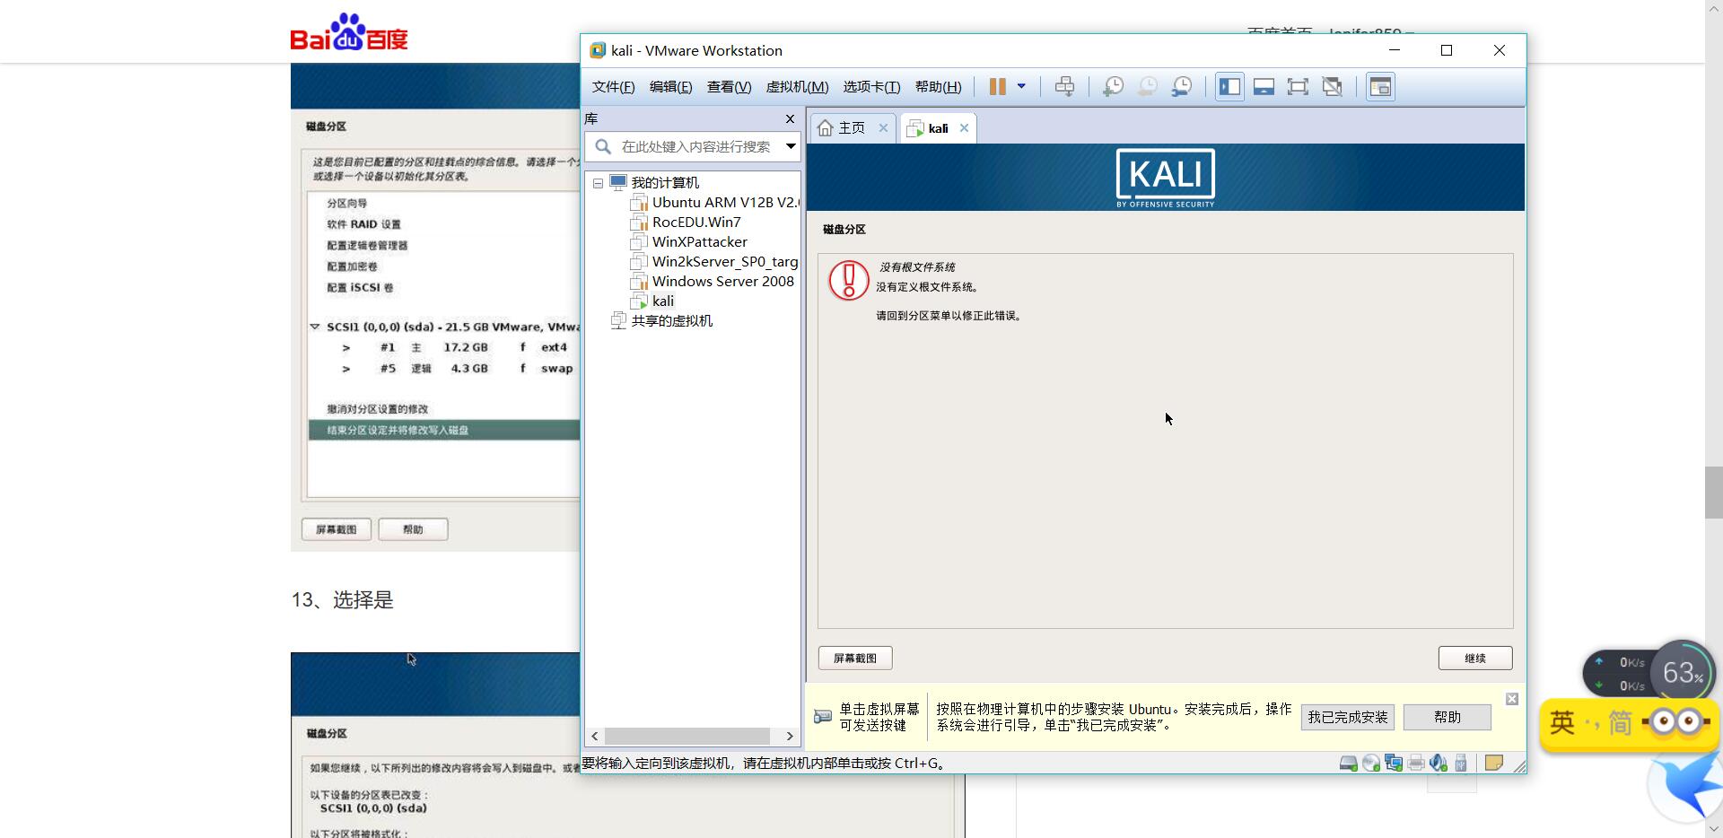Close the 主页 tab
This screenshot has width=1723, height=838.
(x=883, y=128)
